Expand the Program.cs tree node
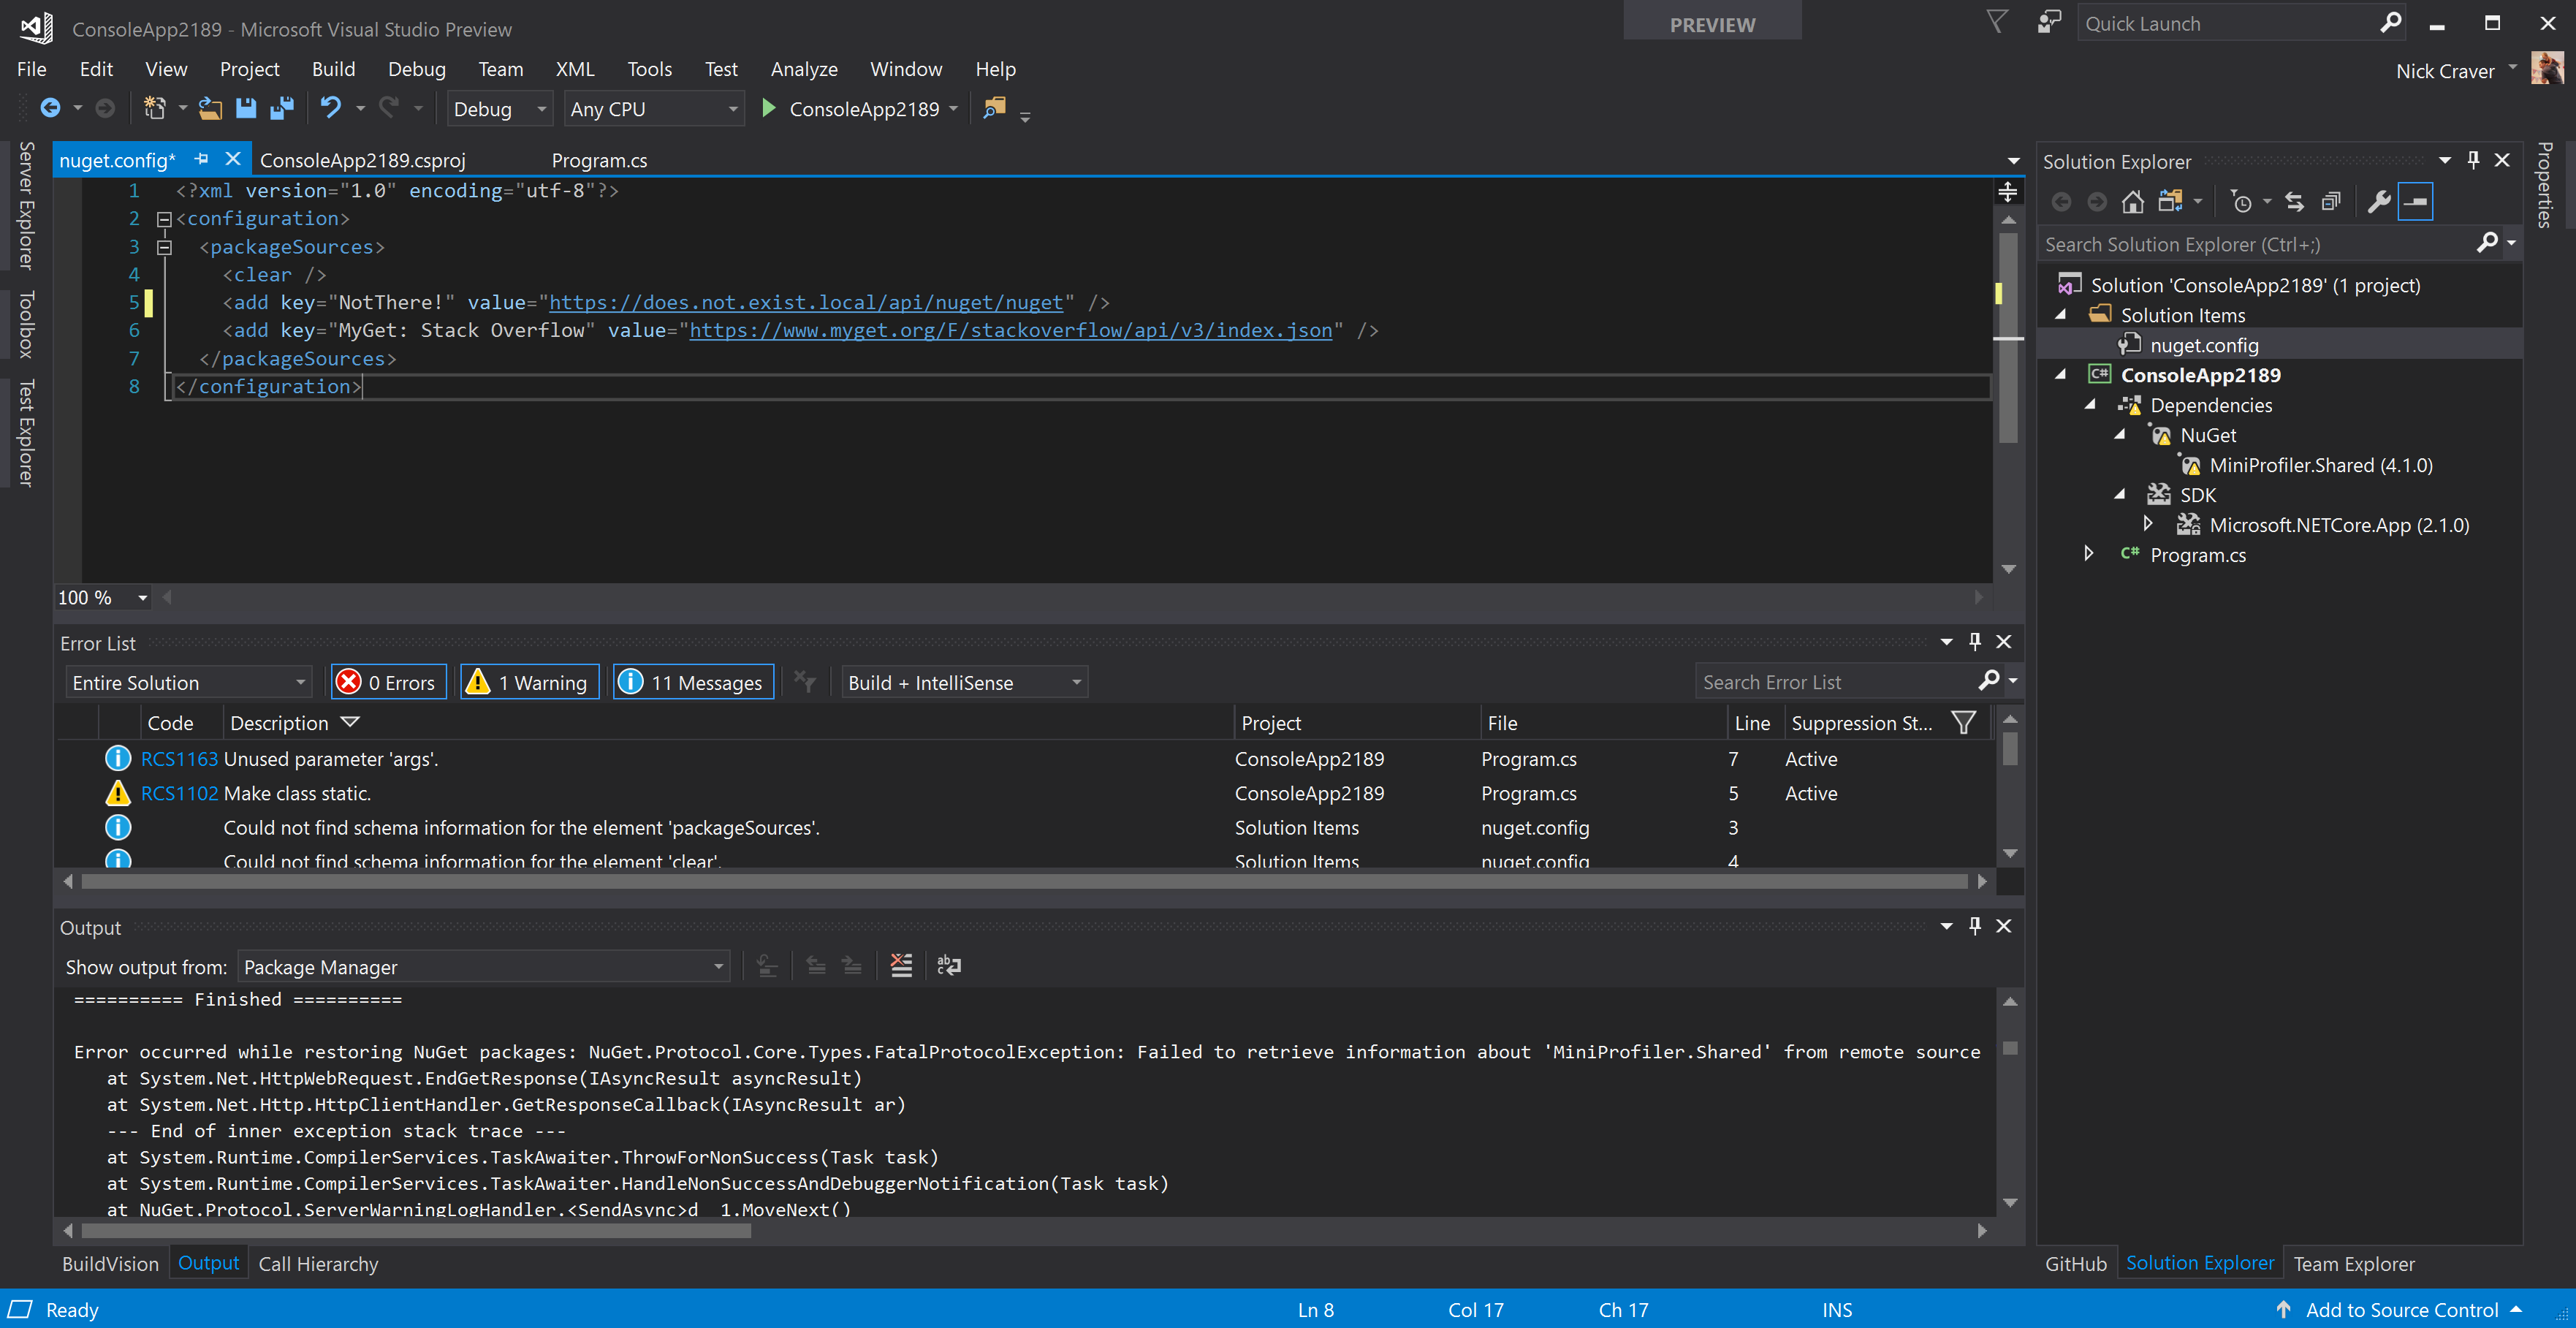 [x=2088, y=554]
